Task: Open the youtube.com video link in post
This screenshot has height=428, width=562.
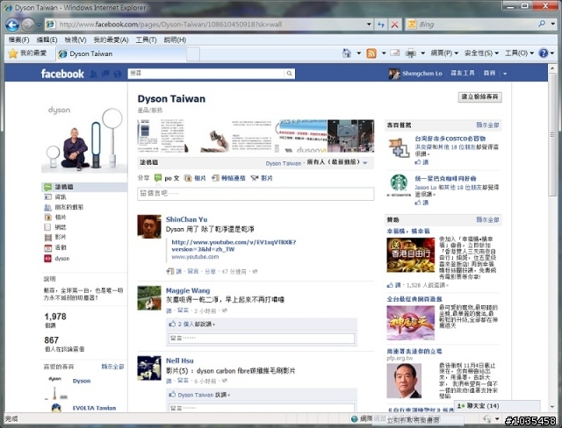Action: [234, 246]
